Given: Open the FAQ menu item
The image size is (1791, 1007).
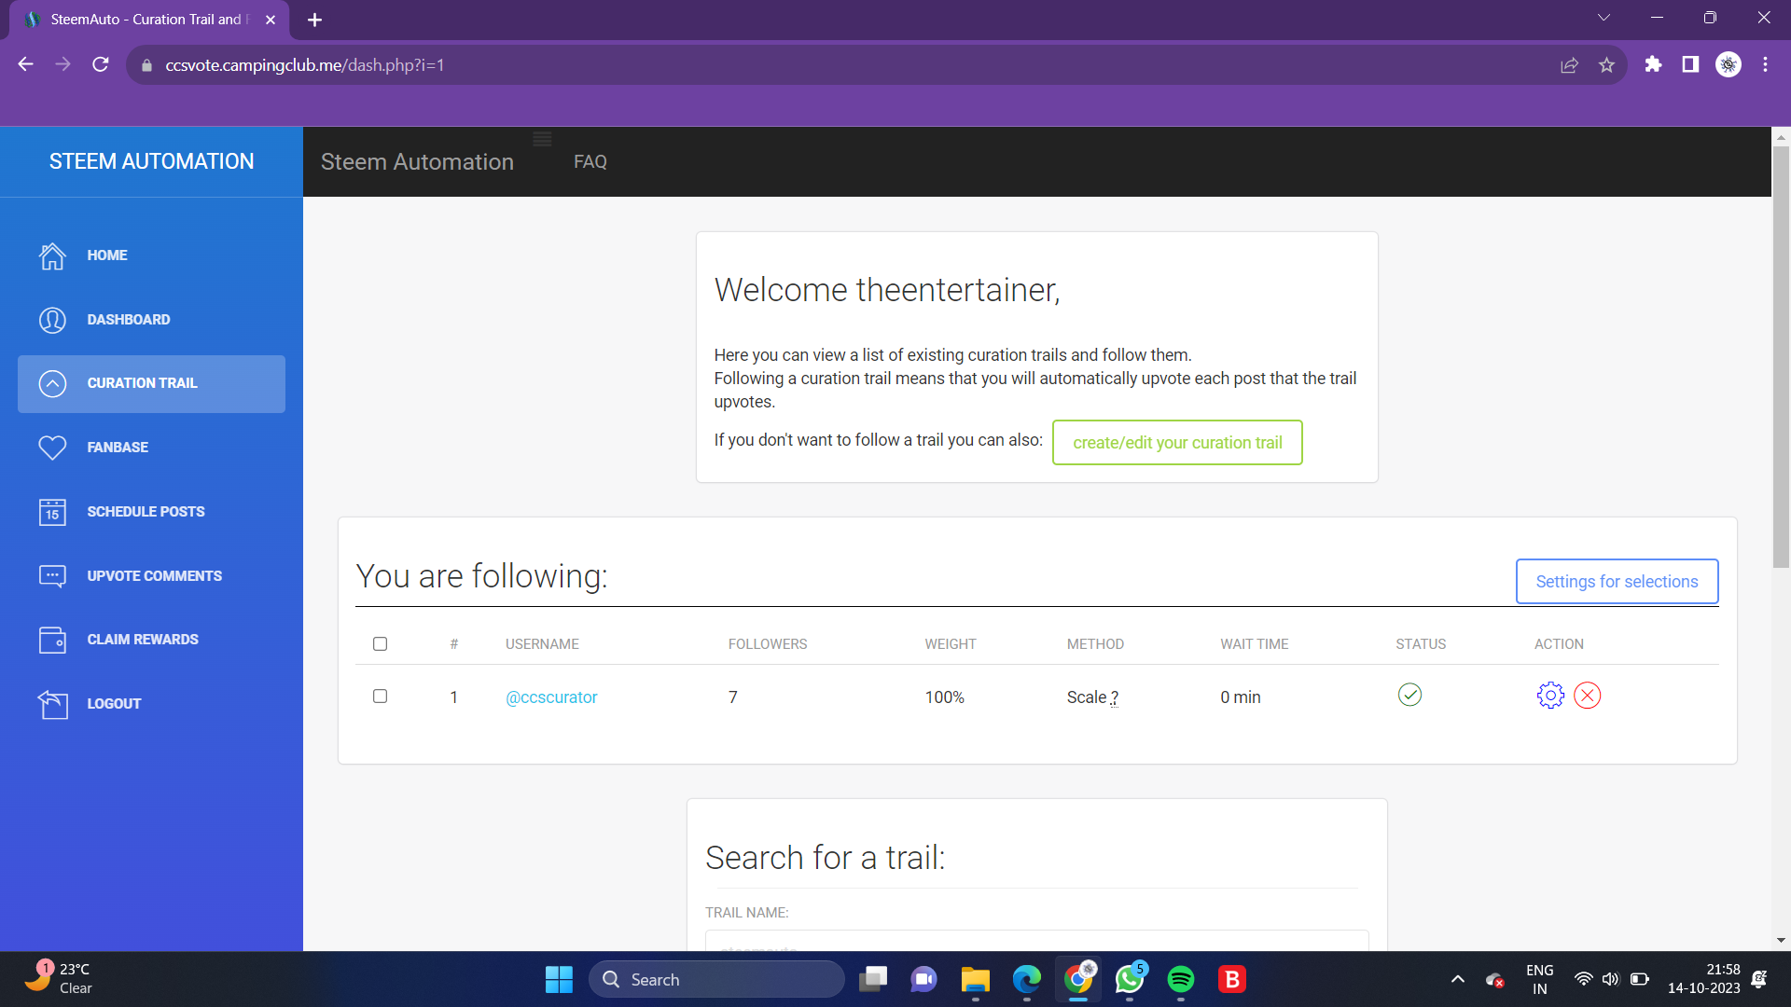Looking at the screenshot, I should (590, 162).
